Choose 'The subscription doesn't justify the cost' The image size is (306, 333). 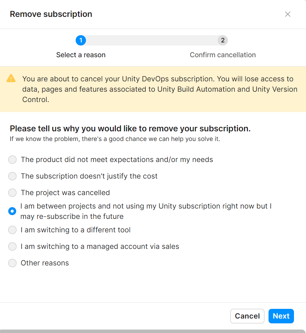click(x=12, y=176)
